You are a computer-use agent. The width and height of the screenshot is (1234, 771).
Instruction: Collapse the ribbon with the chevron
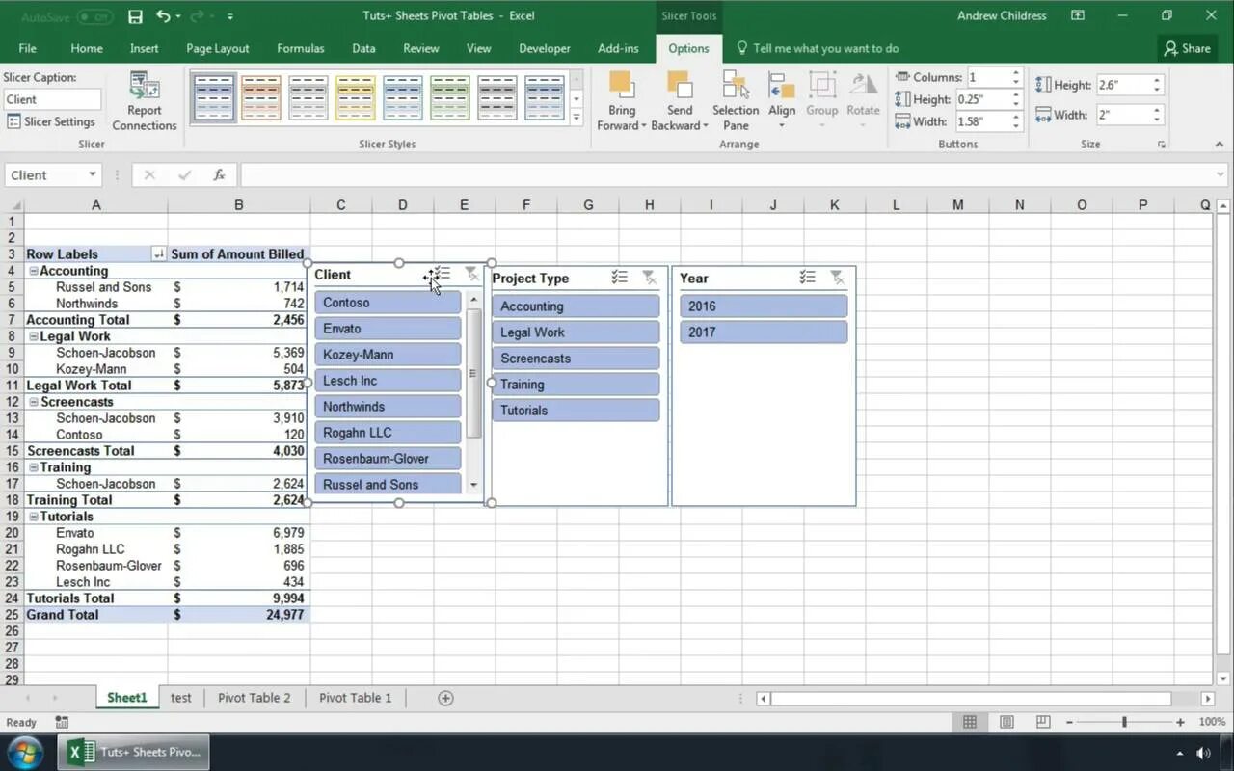pyautogui.click(x=1219, y=145)
